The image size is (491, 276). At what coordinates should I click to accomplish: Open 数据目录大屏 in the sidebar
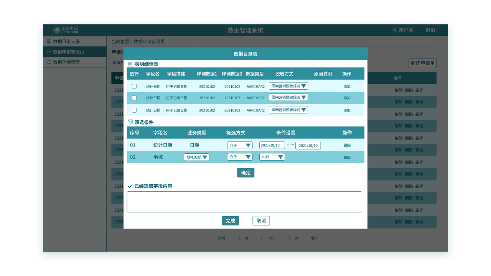click(x=75, y=41)
